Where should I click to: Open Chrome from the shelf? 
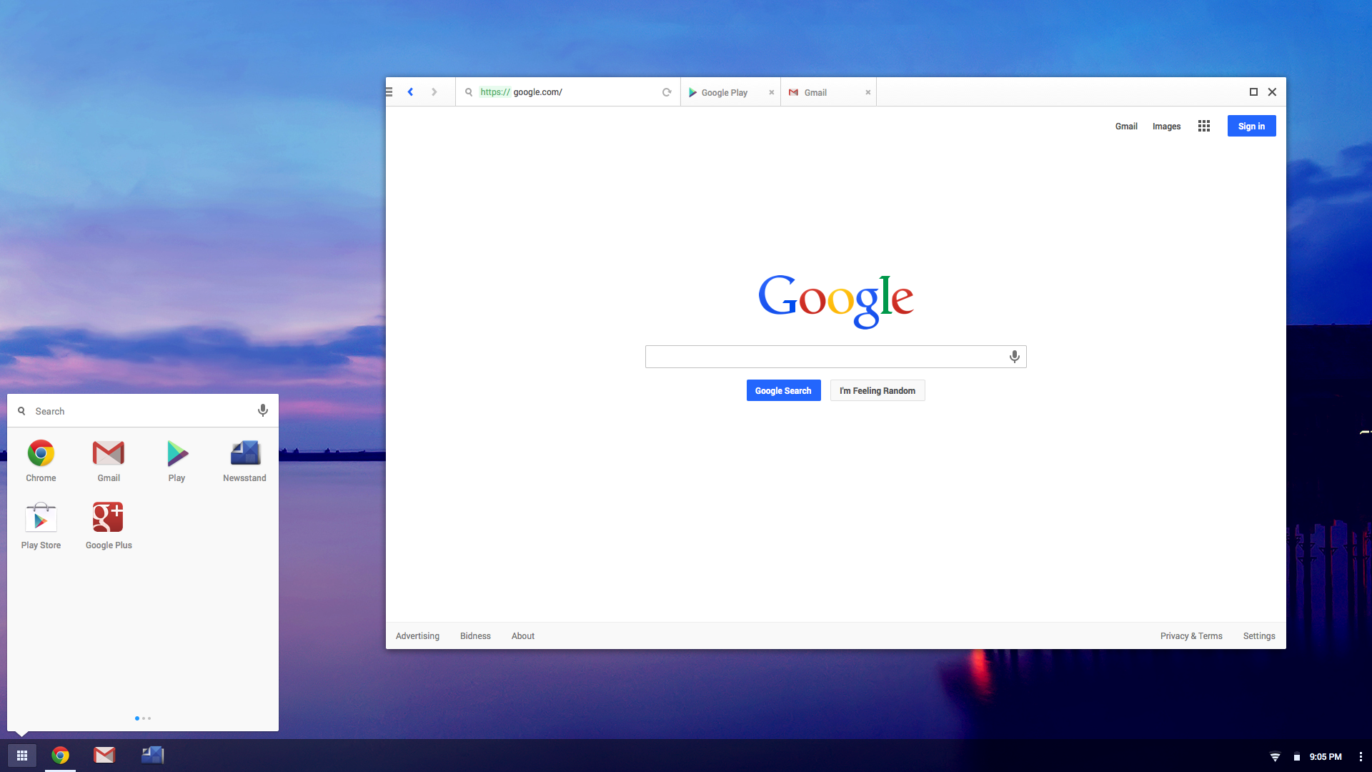coord(60,756)
